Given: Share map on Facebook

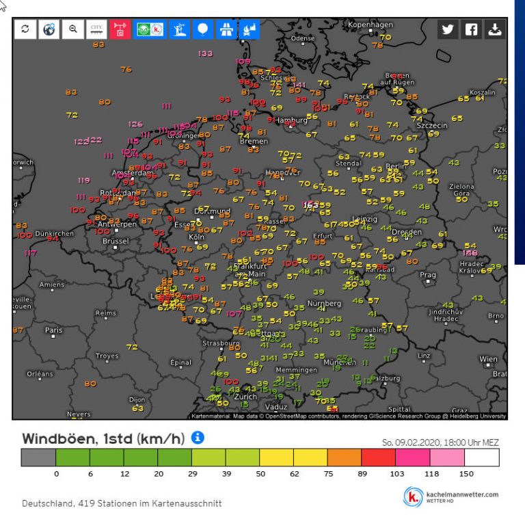Looking at the screenshot, I should coord(471,29).
